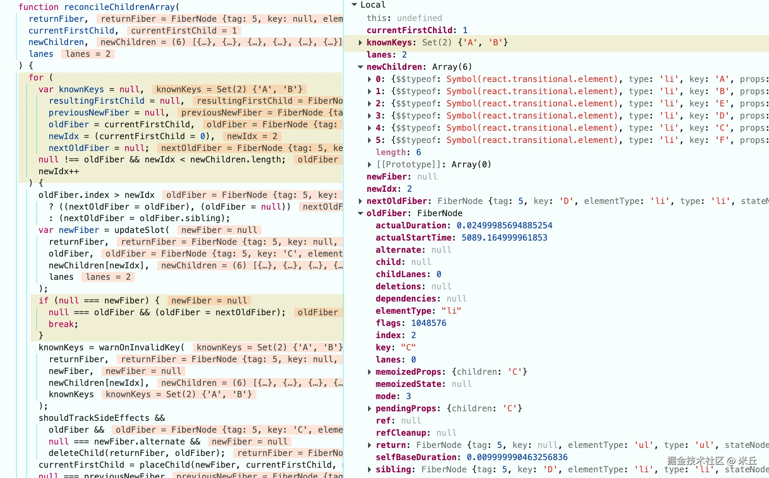Expand newChildren item 1 with key 'B'
The image size is (769, 478).
(369, 91)
